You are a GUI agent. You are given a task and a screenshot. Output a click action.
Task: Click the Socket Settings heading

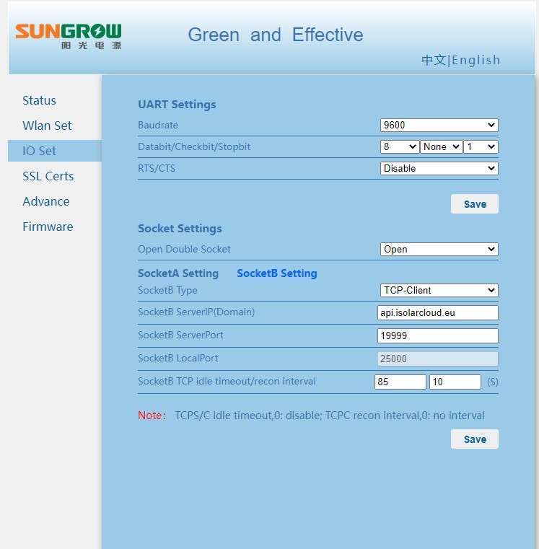point(180,228)
